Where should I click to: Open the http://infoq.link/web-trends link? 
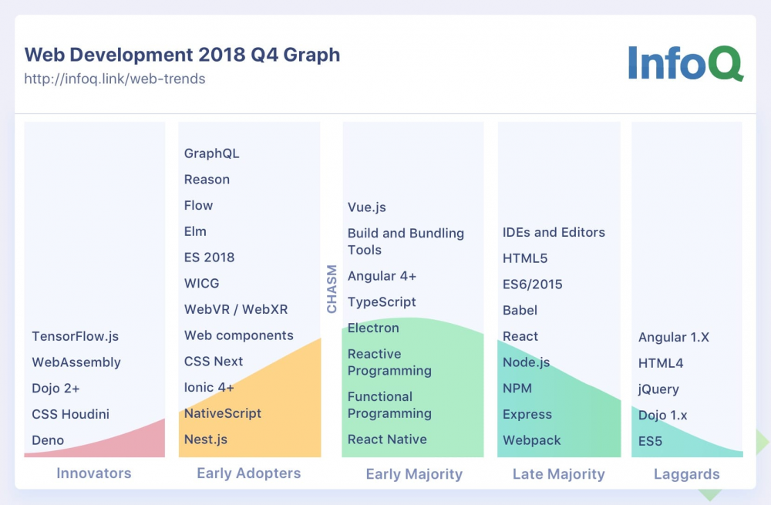(113, 79)
